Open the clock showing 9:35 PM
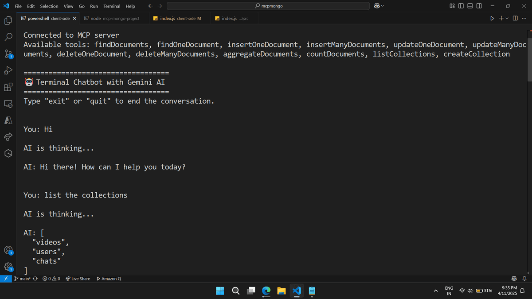The width and height of the screenshot is (532, 299). coord(507,291)
